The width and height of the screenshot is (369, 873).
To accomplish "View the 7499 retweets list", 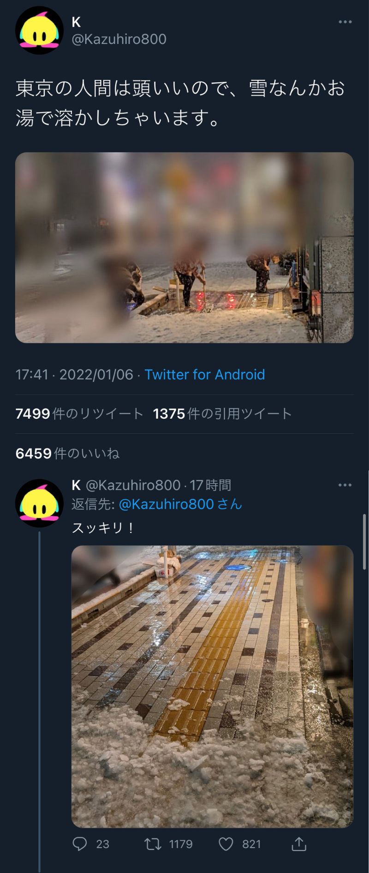I will point(79,414).
